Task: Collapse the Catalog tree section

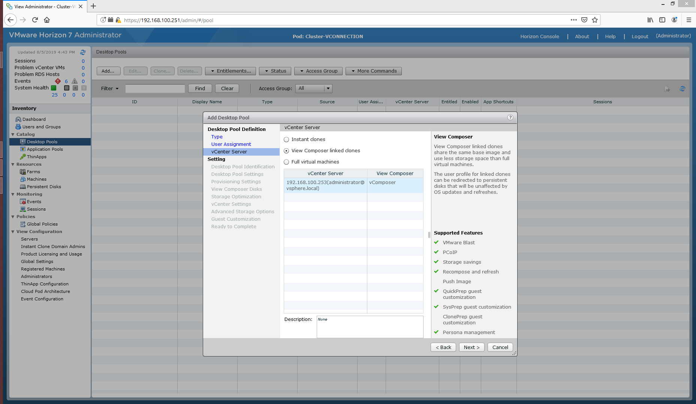Action: point(13,134)
